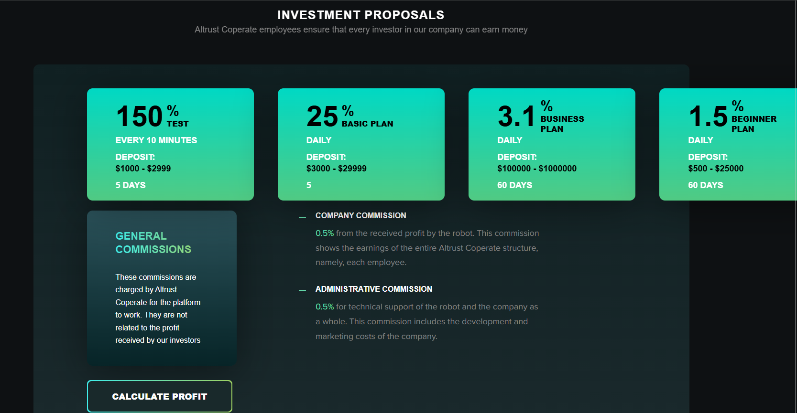Screen dimensions: 797x413
Task: Click the $500 - $25000 deposit range
Action: coord(715,169)
